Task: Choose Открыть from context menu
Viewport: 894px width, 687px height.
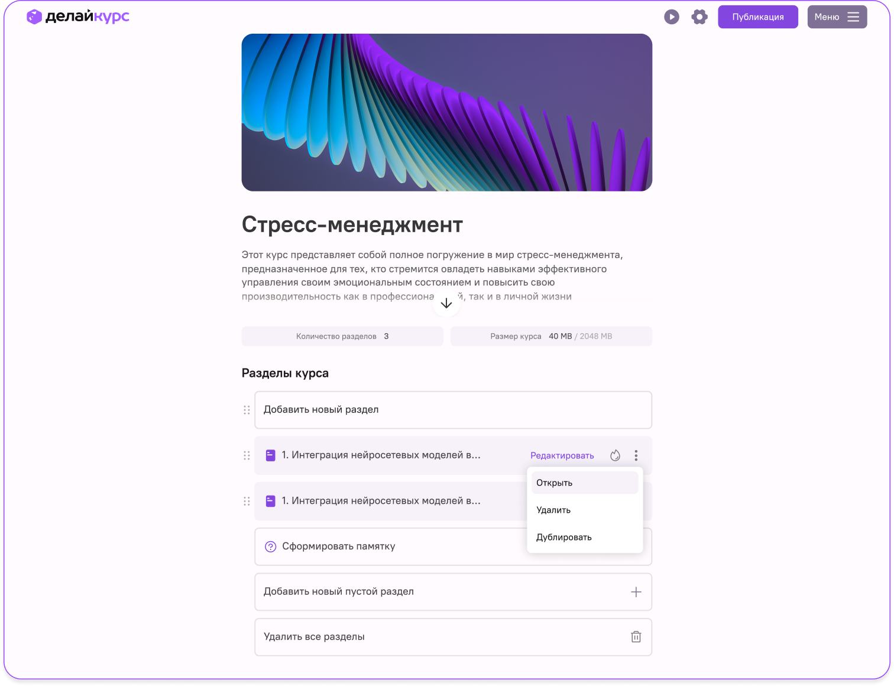Action: tap(585, 483)
